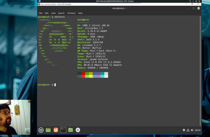This screenshot has width=210, height=137.
Task: Open the Help menu in terminal
Action: tap(80, 13)
